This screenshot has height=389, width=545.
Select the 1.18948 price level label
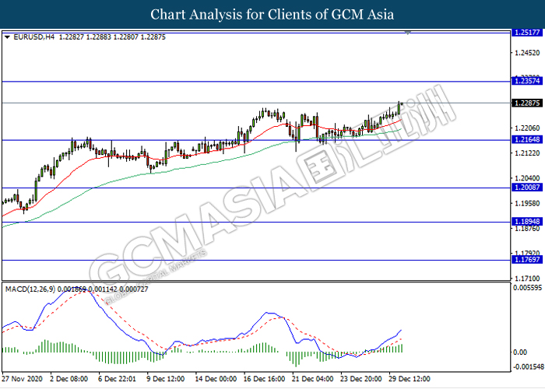tap(526, 222)
